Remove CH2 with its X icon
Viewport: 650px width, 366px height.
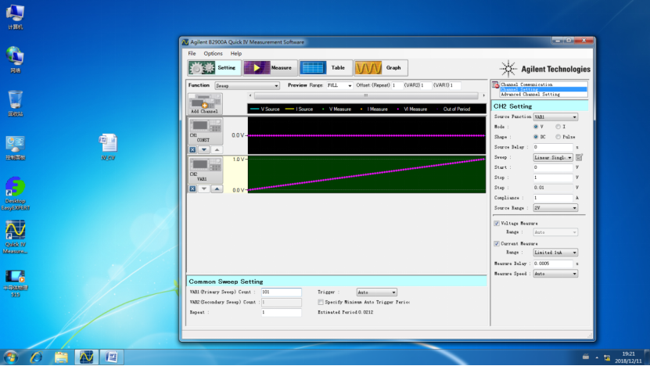pyautogui.click(x=192, y=188)
